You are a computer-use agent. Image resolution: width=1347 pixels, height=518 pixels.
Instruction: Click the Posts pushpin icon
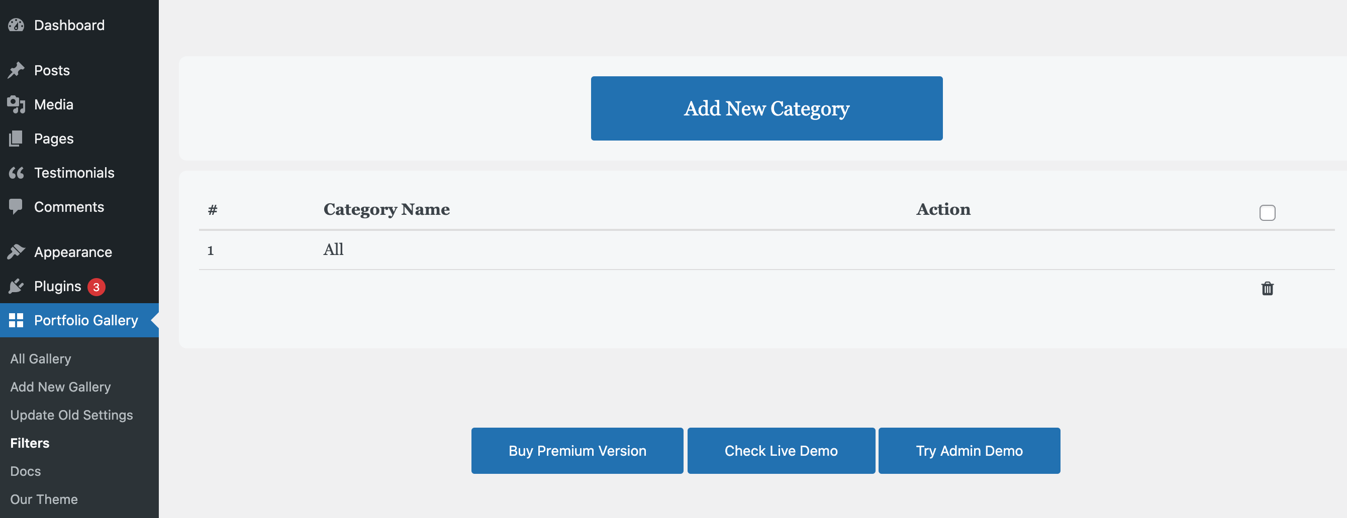pyautogui.click(x=16, y=70)
